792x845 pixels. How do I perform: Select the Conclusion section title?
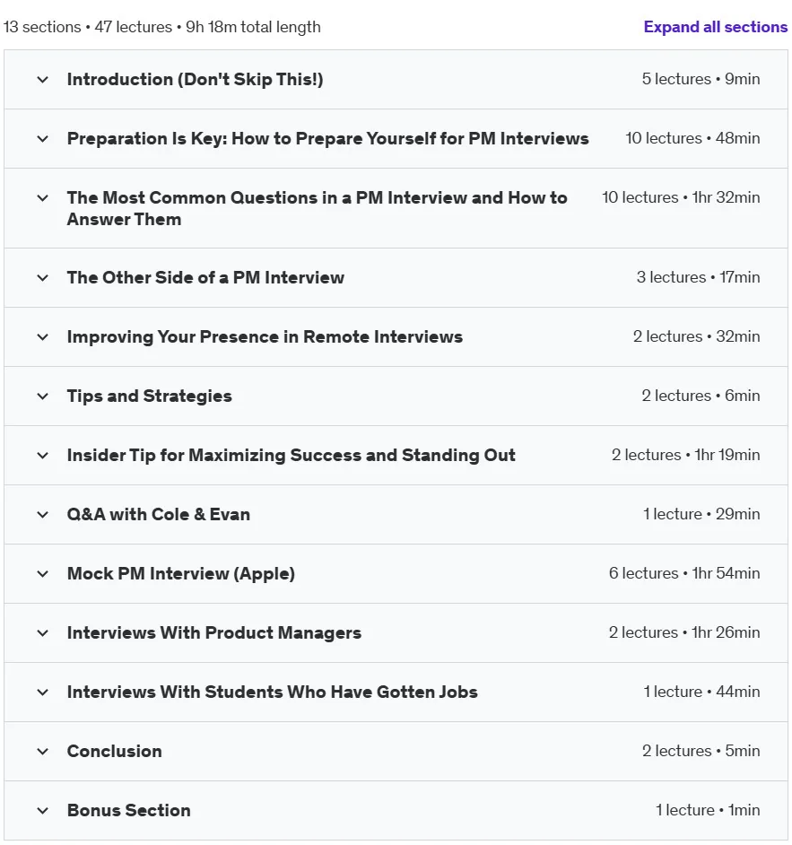[x=114, y=751]
